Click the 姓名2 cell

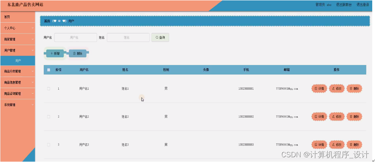[125, 117]
